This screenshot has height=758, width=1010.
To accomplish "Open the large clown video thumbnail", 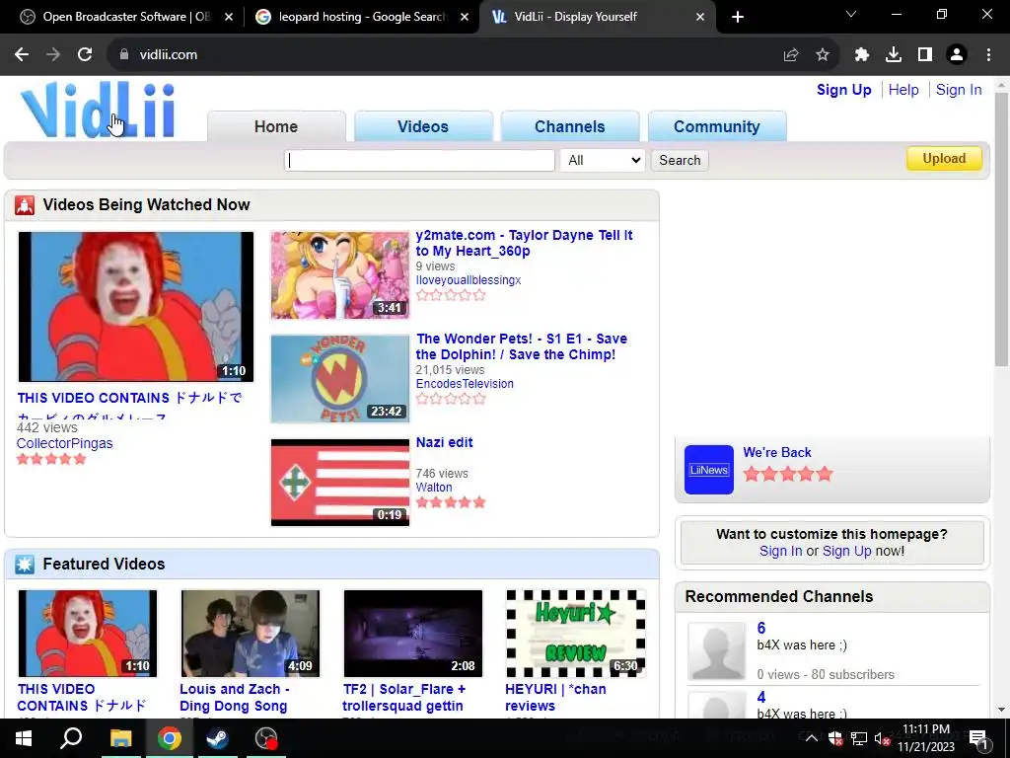I will click(x=136, y=307).
